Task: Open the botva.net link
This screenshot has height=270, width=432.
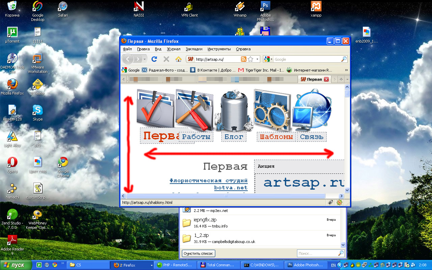Action: (x=231, y=188)
